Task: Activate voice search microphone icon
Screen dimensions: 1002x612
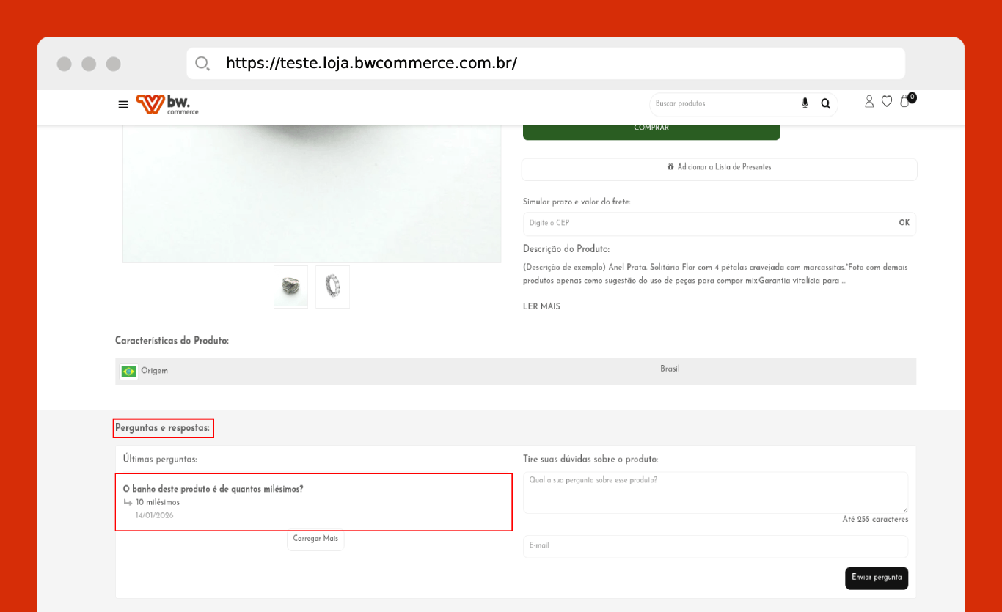Action: click(805, 103)
